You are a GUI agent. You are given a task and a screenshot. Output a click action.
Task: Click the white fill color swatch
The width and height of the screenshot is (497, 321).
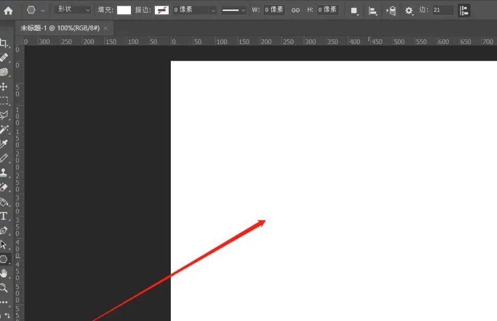point(124,10)
